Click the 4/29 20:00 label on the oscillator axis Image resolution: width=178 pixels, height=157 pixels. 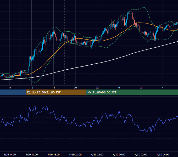coord(75,154)
